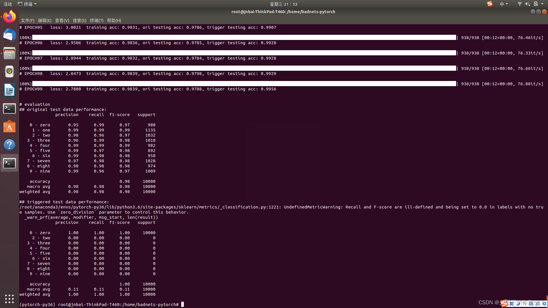Open the Files manager dock icon
The width and height of the screenshot is (548, 308).
[x=9, y=53]
